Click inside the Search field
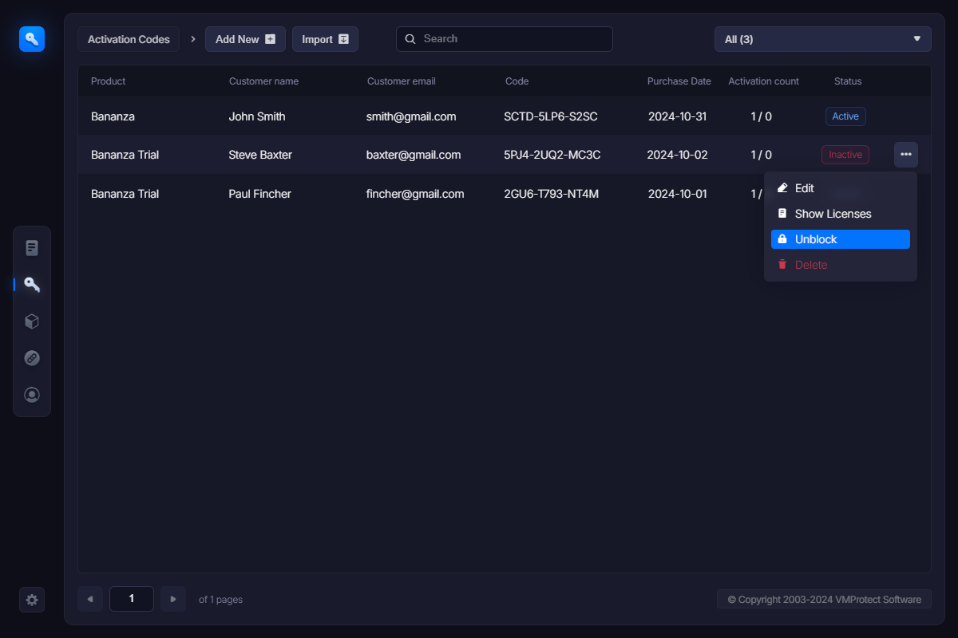Image resolution: width=958 pixels, height=638 pixels. point(511,39)
